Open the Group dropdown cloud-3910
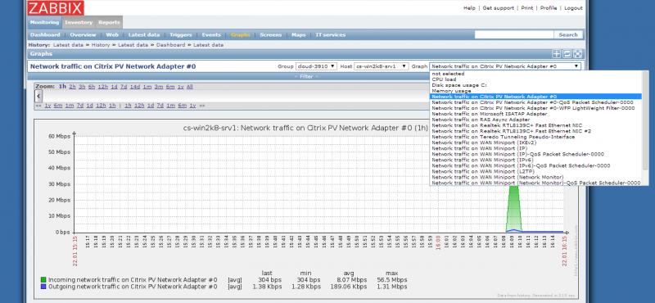The width and height of the screenshot is (655, 303). [x=316, y=66]
